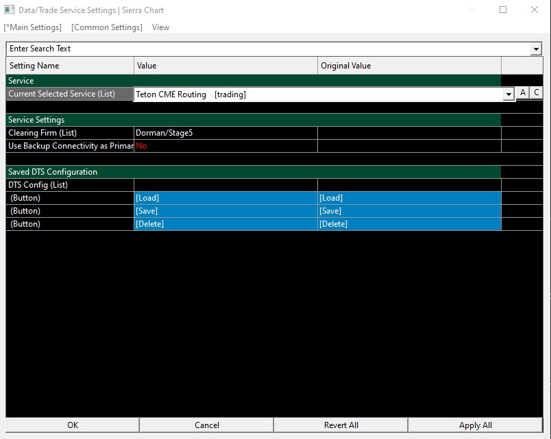Open the Common Settings menu

pos(107,27)
